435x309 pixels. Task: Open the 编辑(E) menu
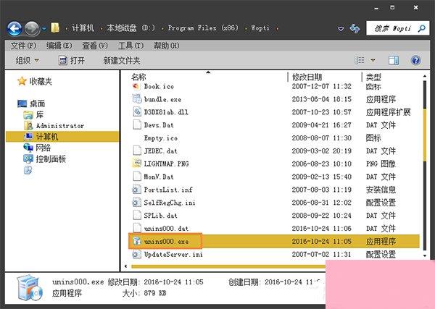coord(59,46)
